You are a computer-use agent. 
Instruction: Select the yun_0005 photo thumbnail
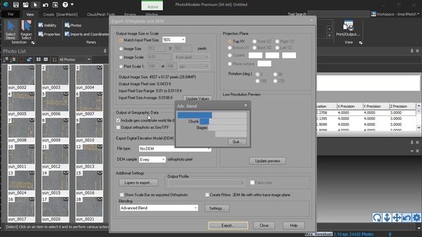click(x=21, y=104)
